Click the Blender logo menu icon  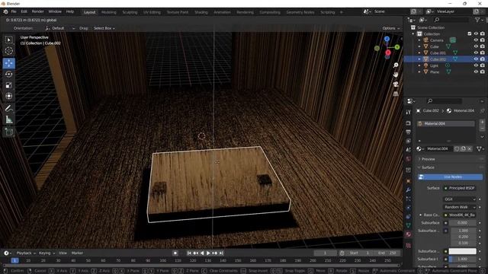(5, 11)
